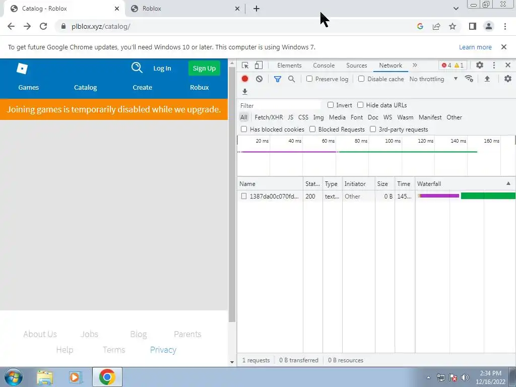Screen dimensions: 516x387
Task: Open the Privacy footer link
Action: (x=163, y=350)
